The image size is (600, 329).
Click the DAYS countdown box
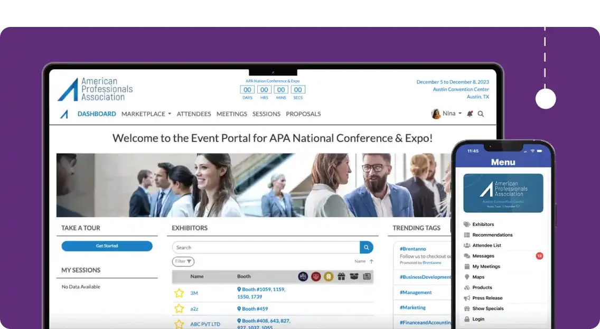click(247, 90)
